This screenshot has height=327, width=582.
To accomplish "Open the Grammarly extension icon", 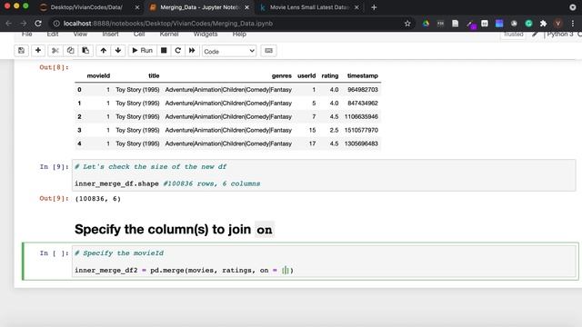I will [528, 24].
